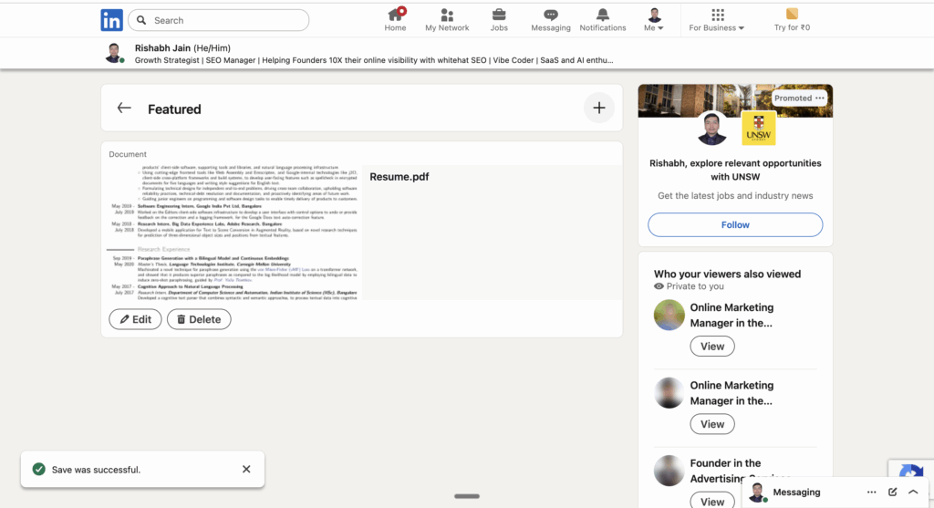This screenshot has height=508, width=934.
Task: Follow UNSW from the promoted card
Action: point(735,224)
